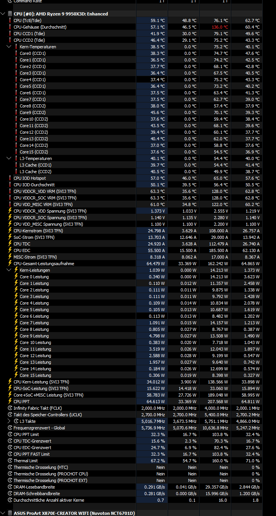Click the lightning icon of CPU TDC

click(10, 244)
